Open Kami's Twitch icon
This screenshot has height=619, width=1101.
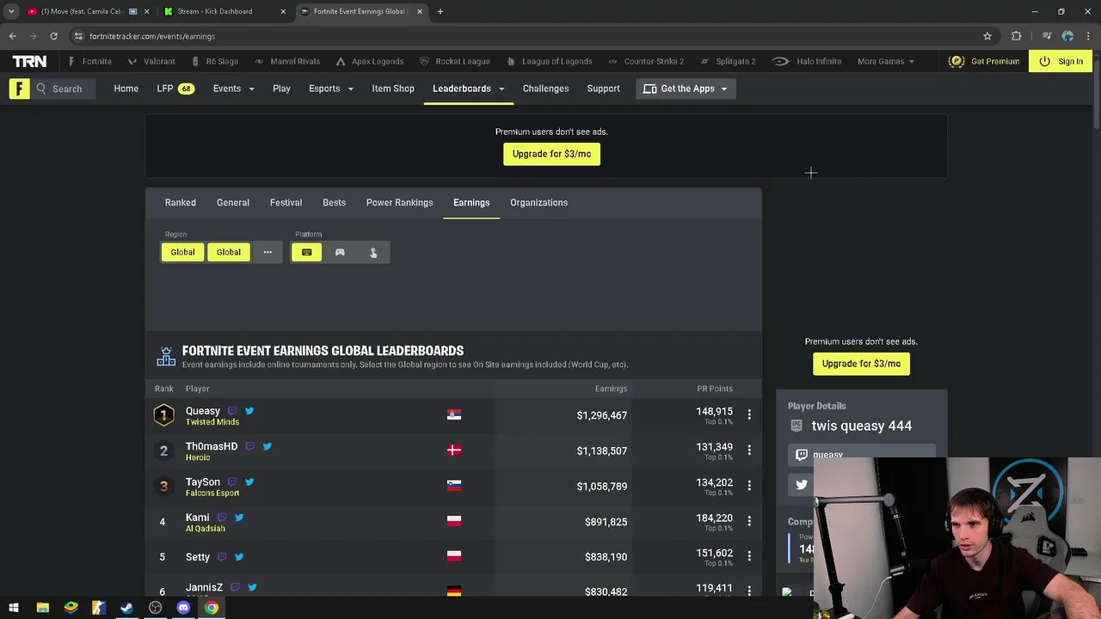(x=221, y=518)
